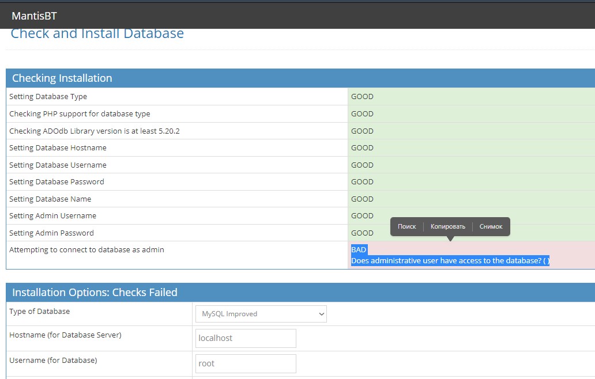Click the highlighted BAD status text
Image resolution: width=595 pixels, height=379 pixels.
pos(359,250)
